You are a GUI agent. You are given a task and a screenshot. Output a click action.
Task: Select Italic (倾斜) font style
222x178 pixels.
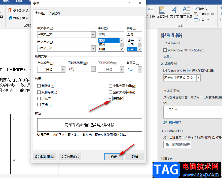tap(109, 45)
